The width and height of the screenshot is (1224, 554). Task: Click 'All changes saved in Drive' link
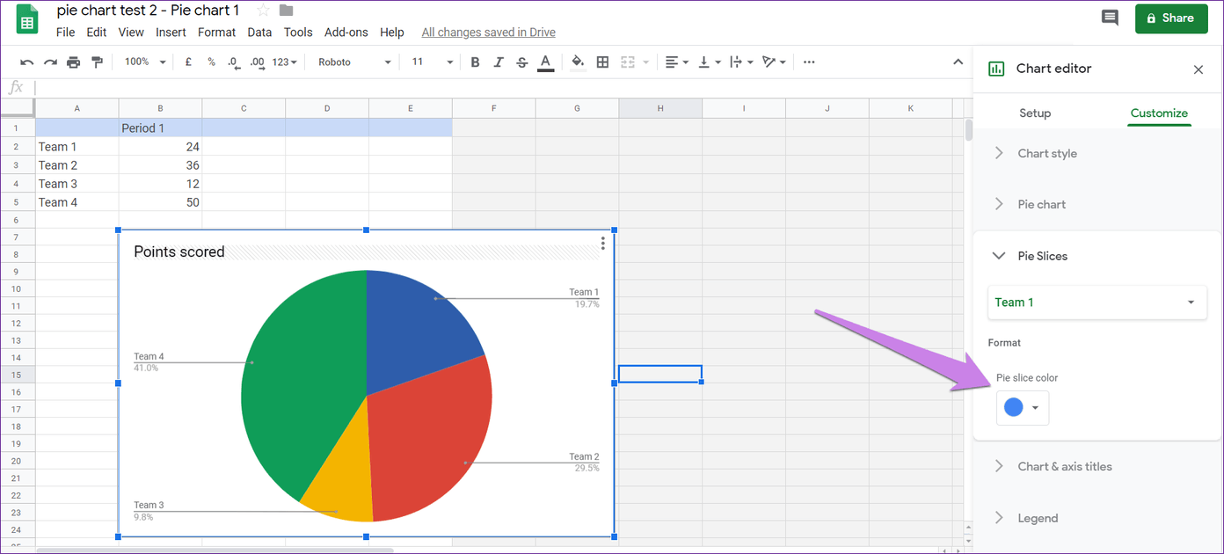click(x=488, y=33)
